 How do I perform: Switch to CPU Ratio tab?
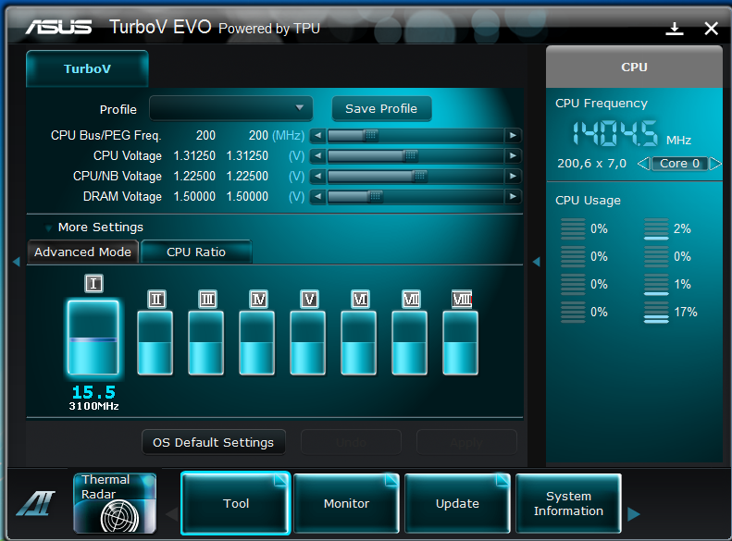[196, 252]
